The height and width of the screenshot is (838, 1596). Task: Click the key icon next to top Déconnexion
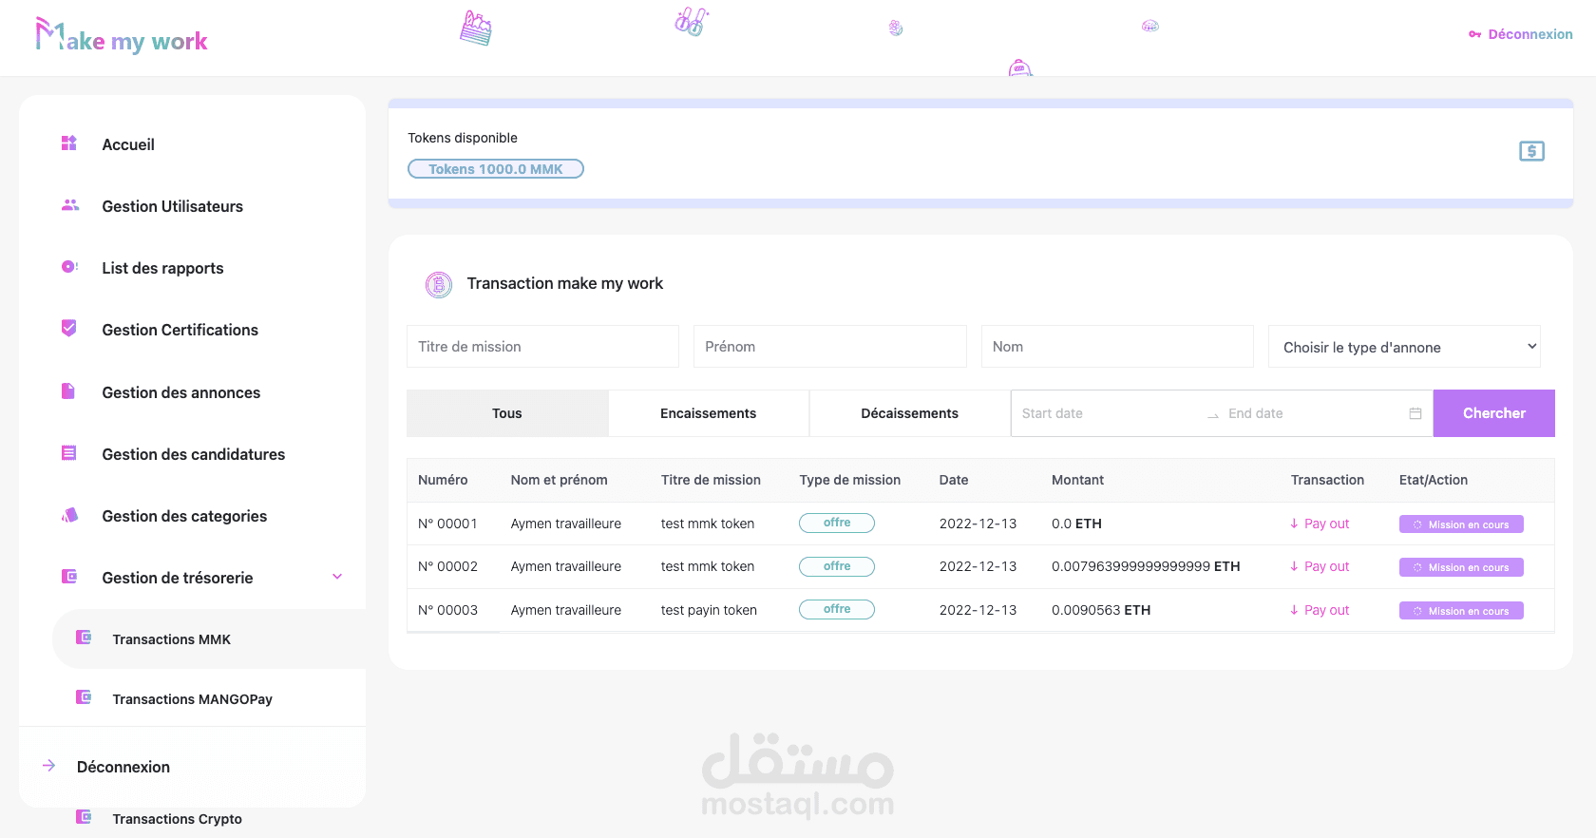tap(1474, 34)
